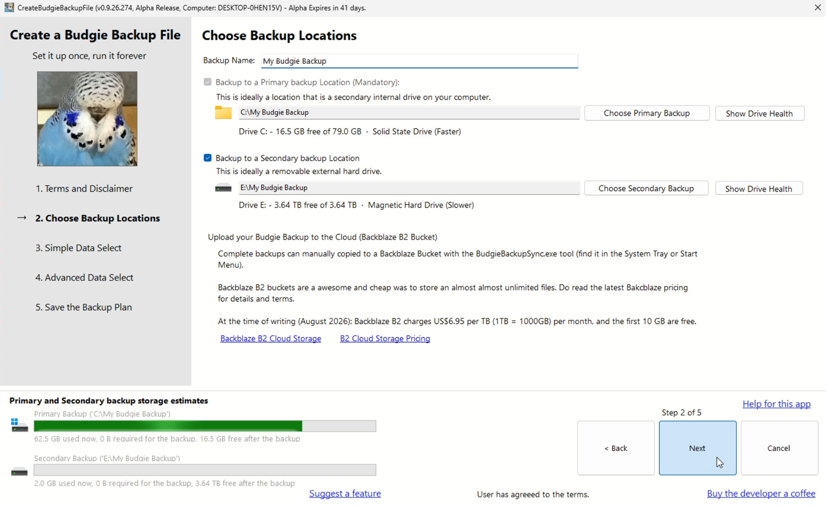Viewport: 826px width, 507px height.
Task: Click the Windows drive icon beside Primary Backup estimate
Action: 20,425
